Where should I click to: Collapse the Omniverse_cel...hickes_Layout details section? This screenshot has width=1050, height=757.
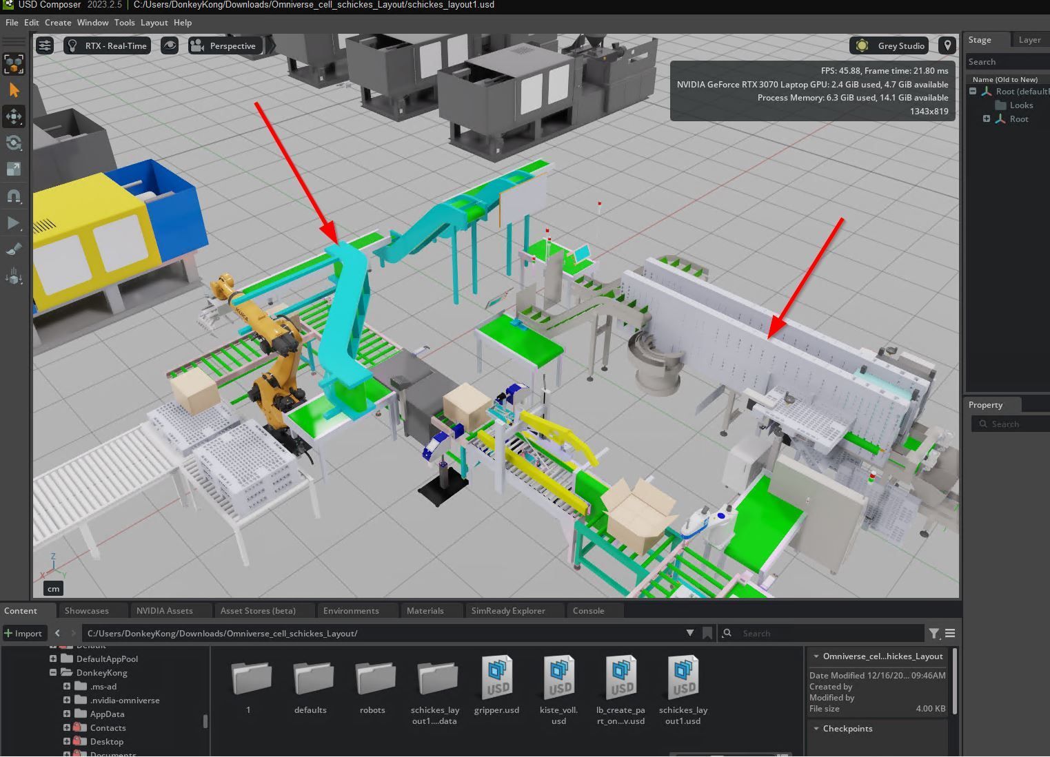[816, 656]
